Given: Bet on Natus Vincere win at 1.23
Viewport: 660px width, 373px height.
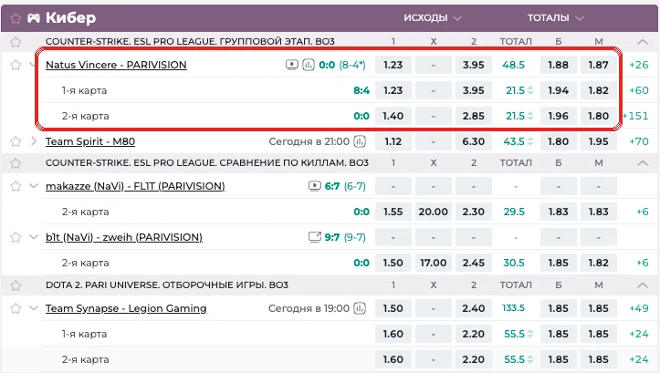Looking at the screenshot, I should 393,65.
